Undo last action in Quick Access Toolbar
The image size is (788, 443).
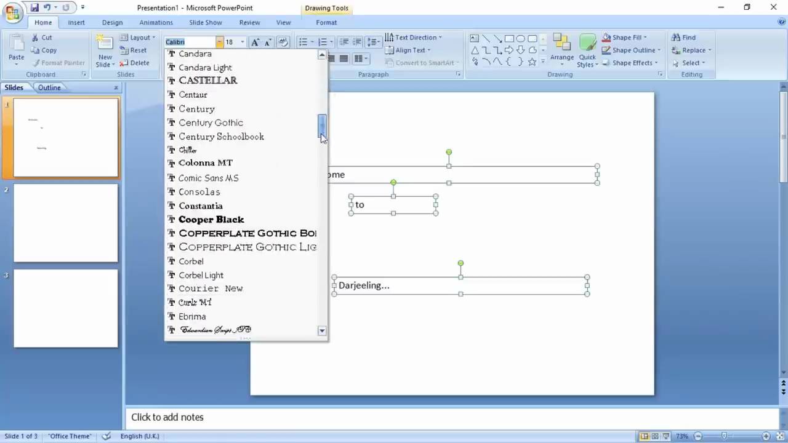[x=47, y=7]
